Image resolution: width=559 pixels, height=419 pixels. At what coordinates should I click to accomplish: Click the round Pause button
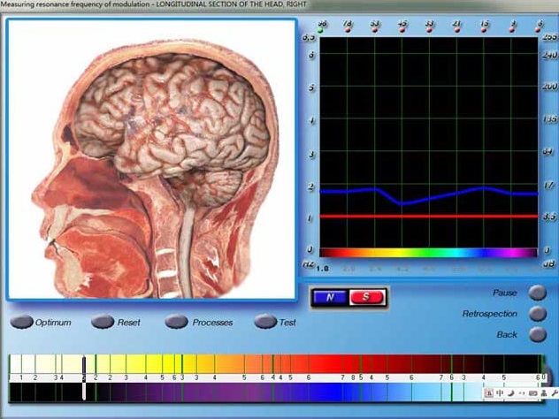[536, 293]
